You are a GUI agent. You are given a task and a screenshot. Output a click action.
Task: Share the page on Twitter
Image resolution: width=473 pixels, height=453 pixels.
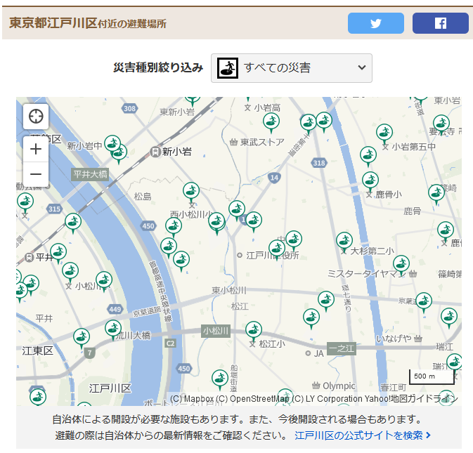click(375, 23)
